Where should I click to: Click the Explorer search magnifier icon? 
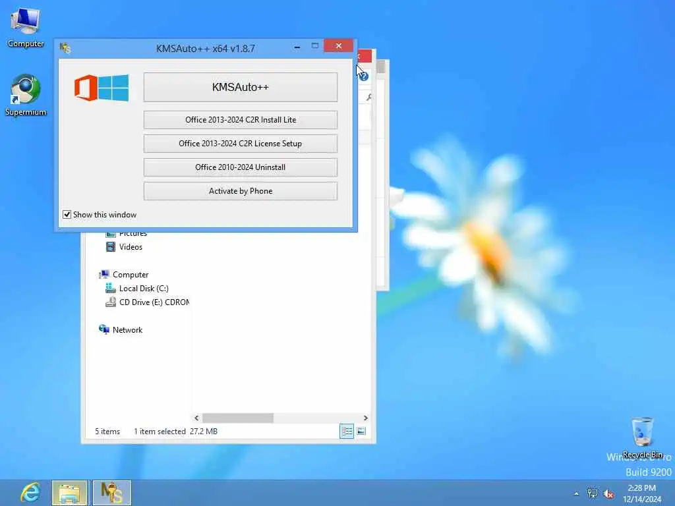369,98
